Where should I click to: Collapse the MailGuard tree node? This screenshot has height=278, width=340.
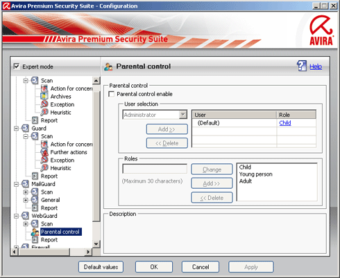(x=16, y=184)
